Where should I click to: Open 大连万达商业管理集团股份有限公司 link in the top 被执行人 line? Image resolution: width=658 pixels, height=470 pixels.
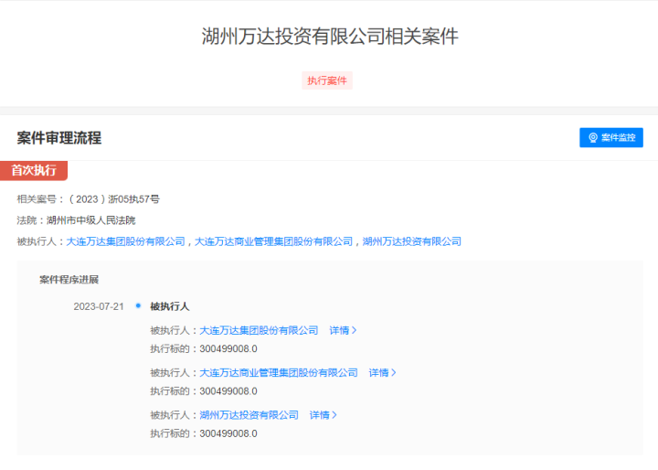point(273,241)
